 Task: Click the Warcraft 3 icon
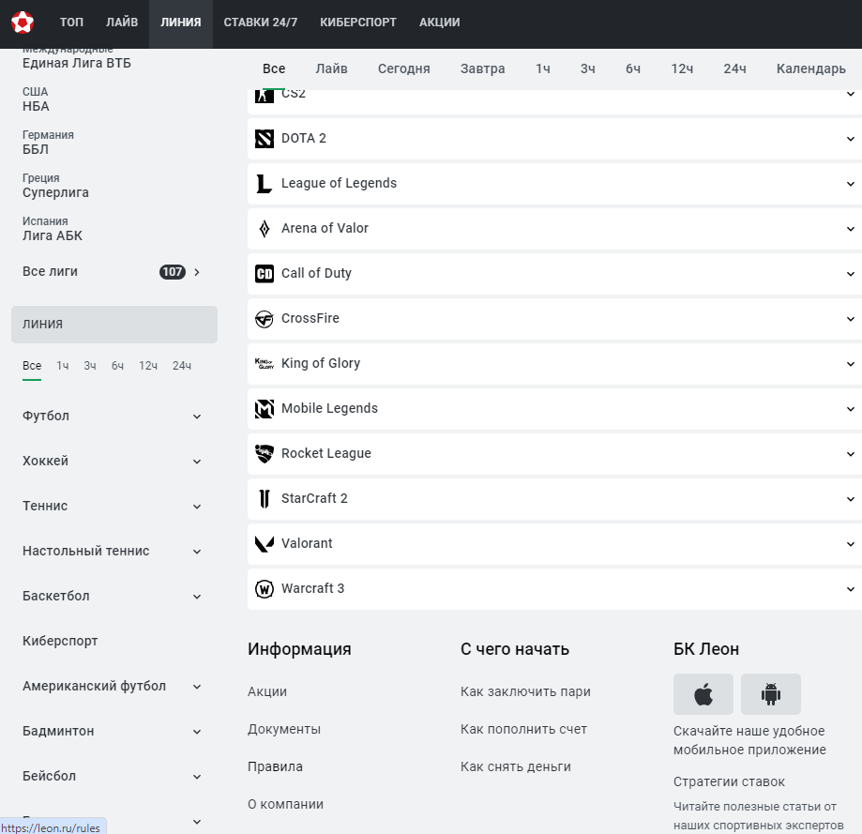(265, 589)
